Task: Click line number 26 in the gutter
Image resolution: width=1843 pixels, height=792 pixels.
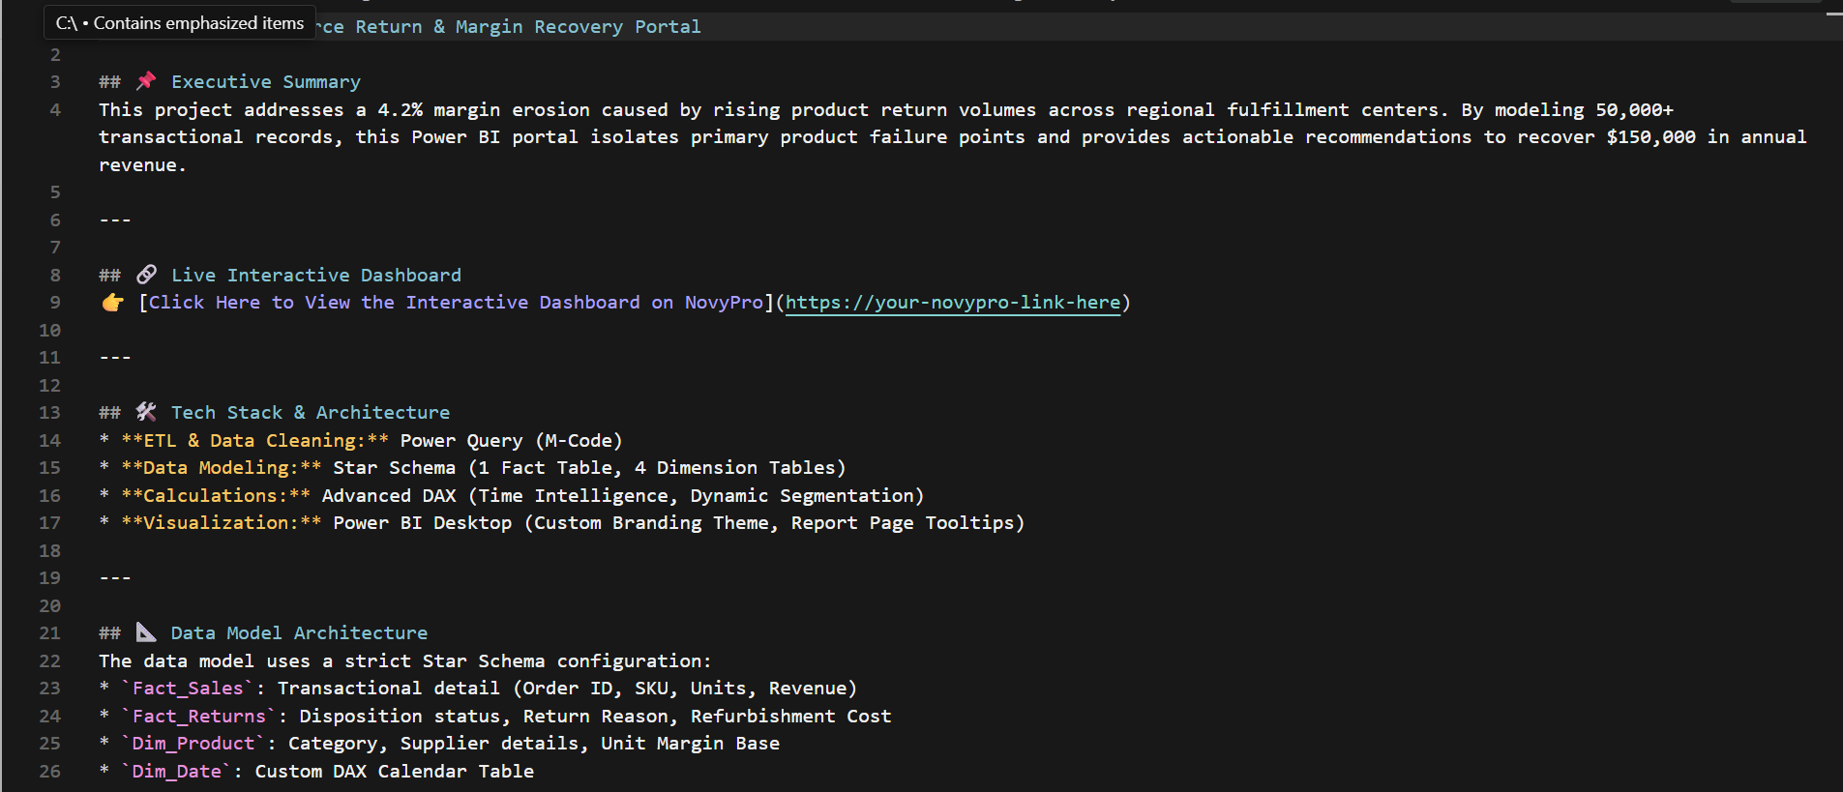Action: tap(49, 772)
